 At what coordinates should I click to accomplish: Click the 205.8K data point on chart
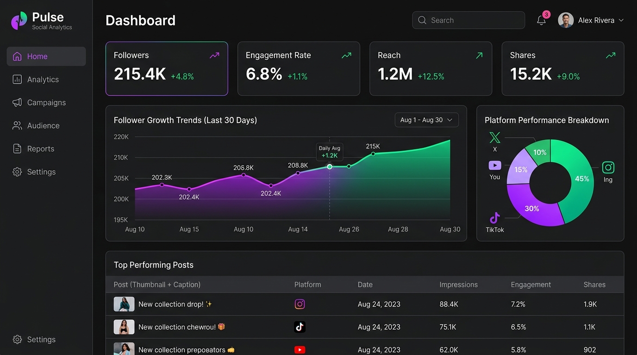(244, 175)
